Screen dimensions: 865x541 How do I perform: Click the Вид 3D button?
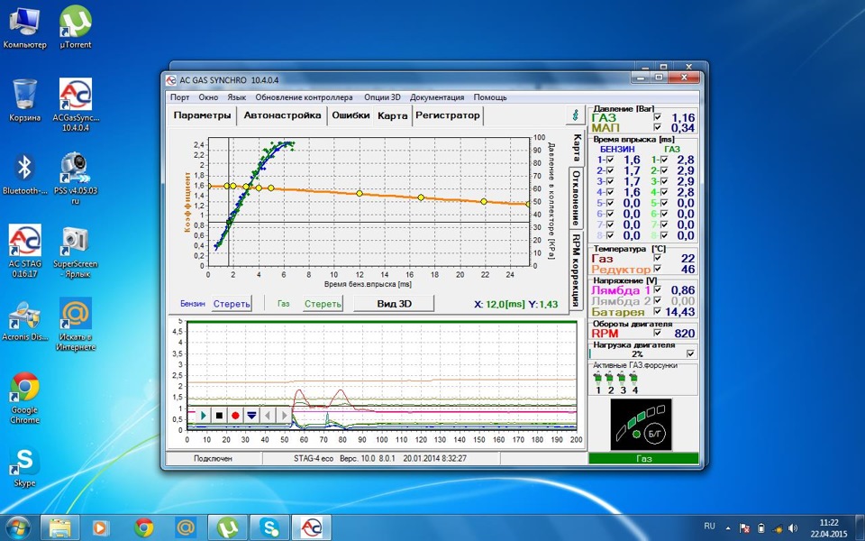(394, 304)
